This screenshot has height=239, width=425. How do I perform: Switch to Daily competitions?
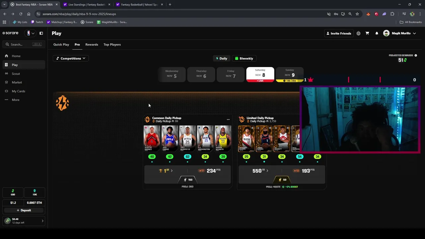click(221, 58)
